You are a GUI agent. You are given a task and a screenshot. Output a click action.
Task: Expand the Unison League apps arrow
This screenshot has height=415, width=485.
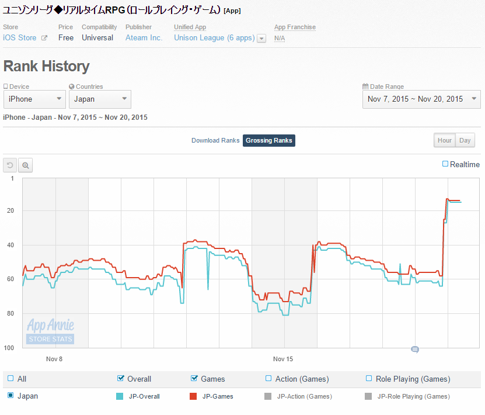click(x=261, y=39)
